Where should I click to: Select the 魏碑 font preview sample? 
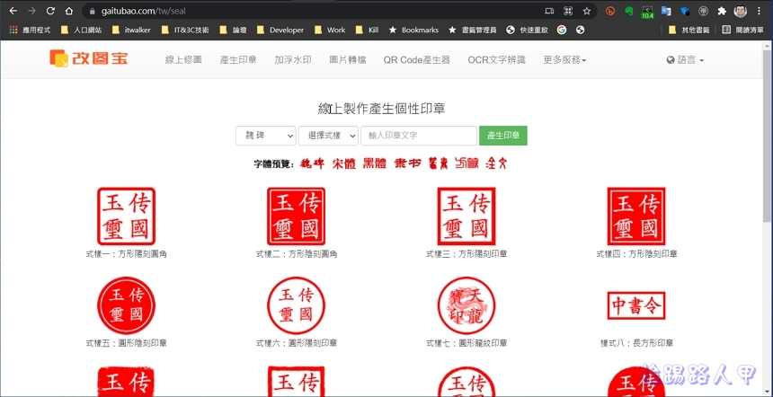(312, 163)
